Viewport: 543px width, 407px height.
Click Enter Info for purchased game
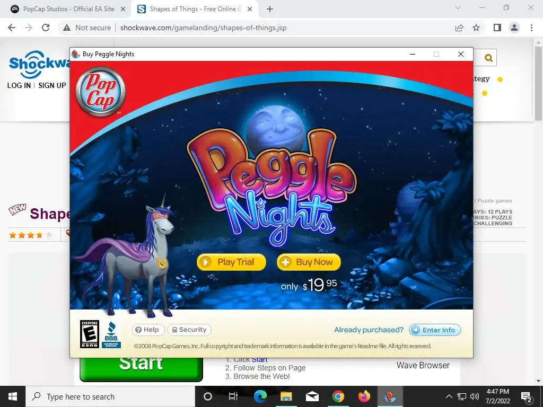click(435, 330)
